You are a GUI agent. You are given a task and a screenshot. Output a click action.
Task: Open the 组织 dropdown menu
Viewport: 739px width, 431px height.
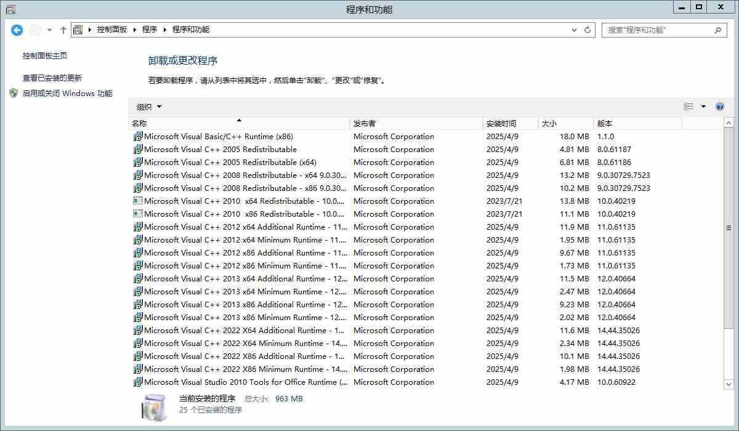(149, 107)
